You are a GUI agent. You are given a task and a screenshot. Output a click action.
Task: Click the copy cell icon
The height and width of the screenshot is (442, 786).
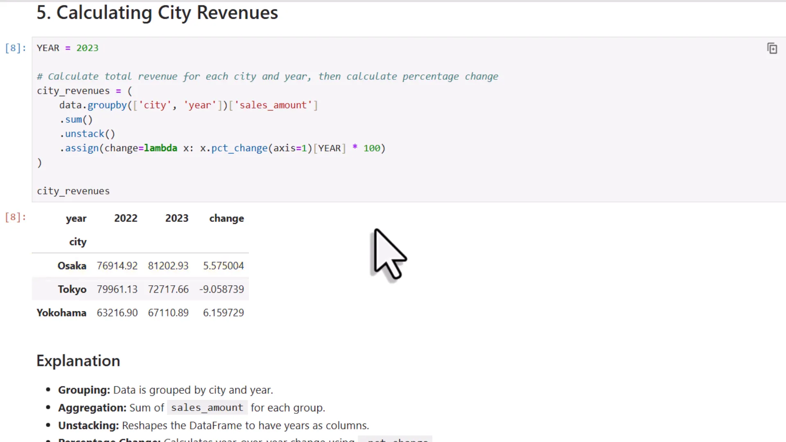tap(771, 48)
